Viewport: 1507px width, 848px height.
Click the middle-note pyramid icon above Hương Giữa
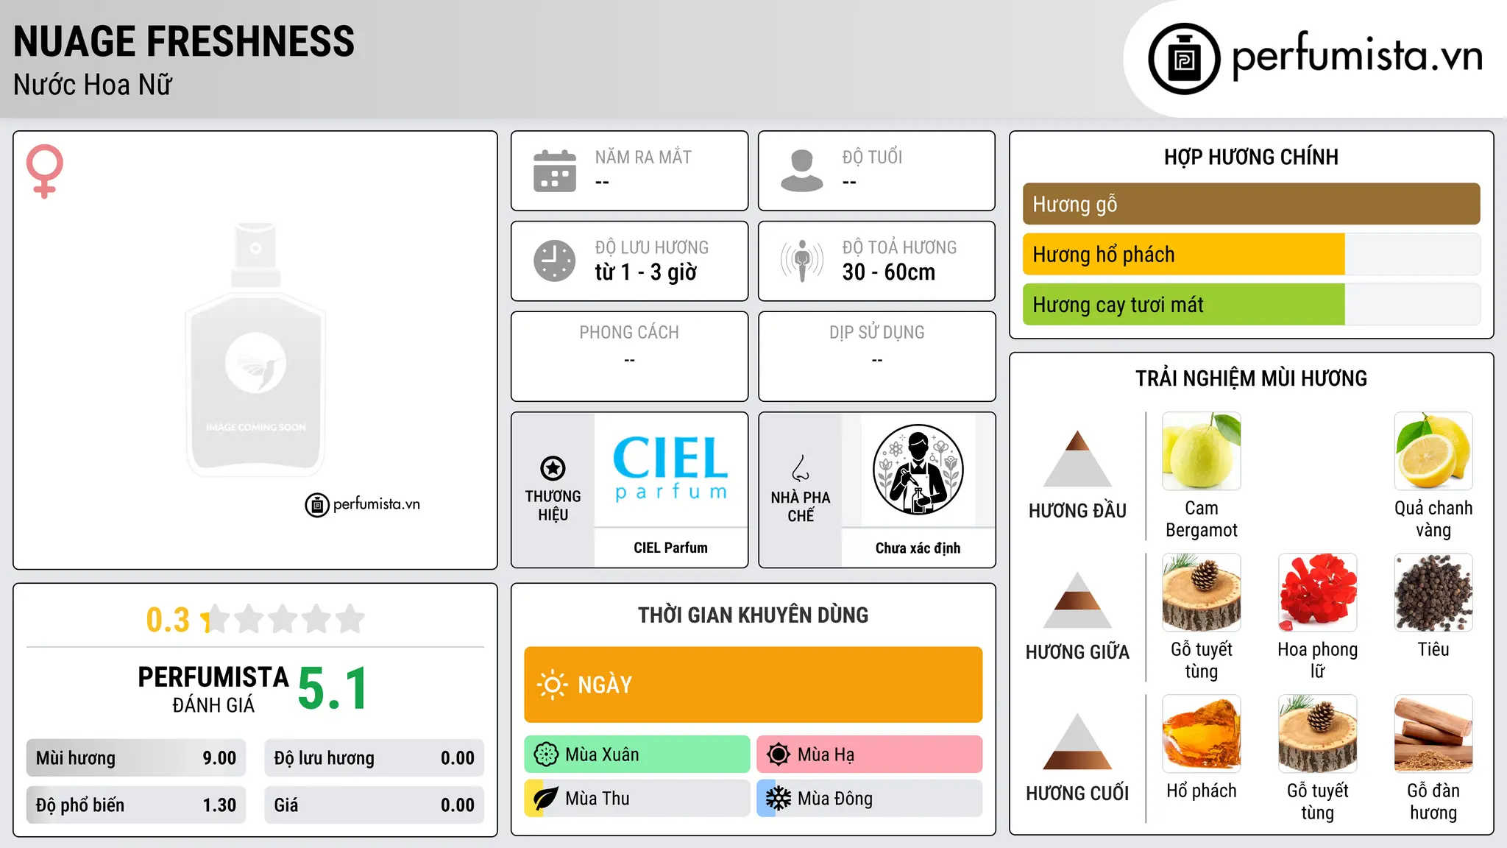pos(1077,600)
